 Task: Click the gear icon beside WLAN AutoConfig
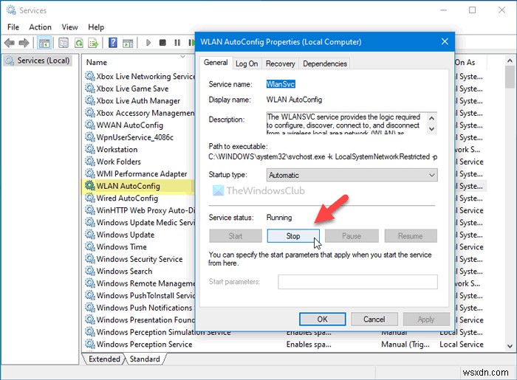click(x=89, y=186)
